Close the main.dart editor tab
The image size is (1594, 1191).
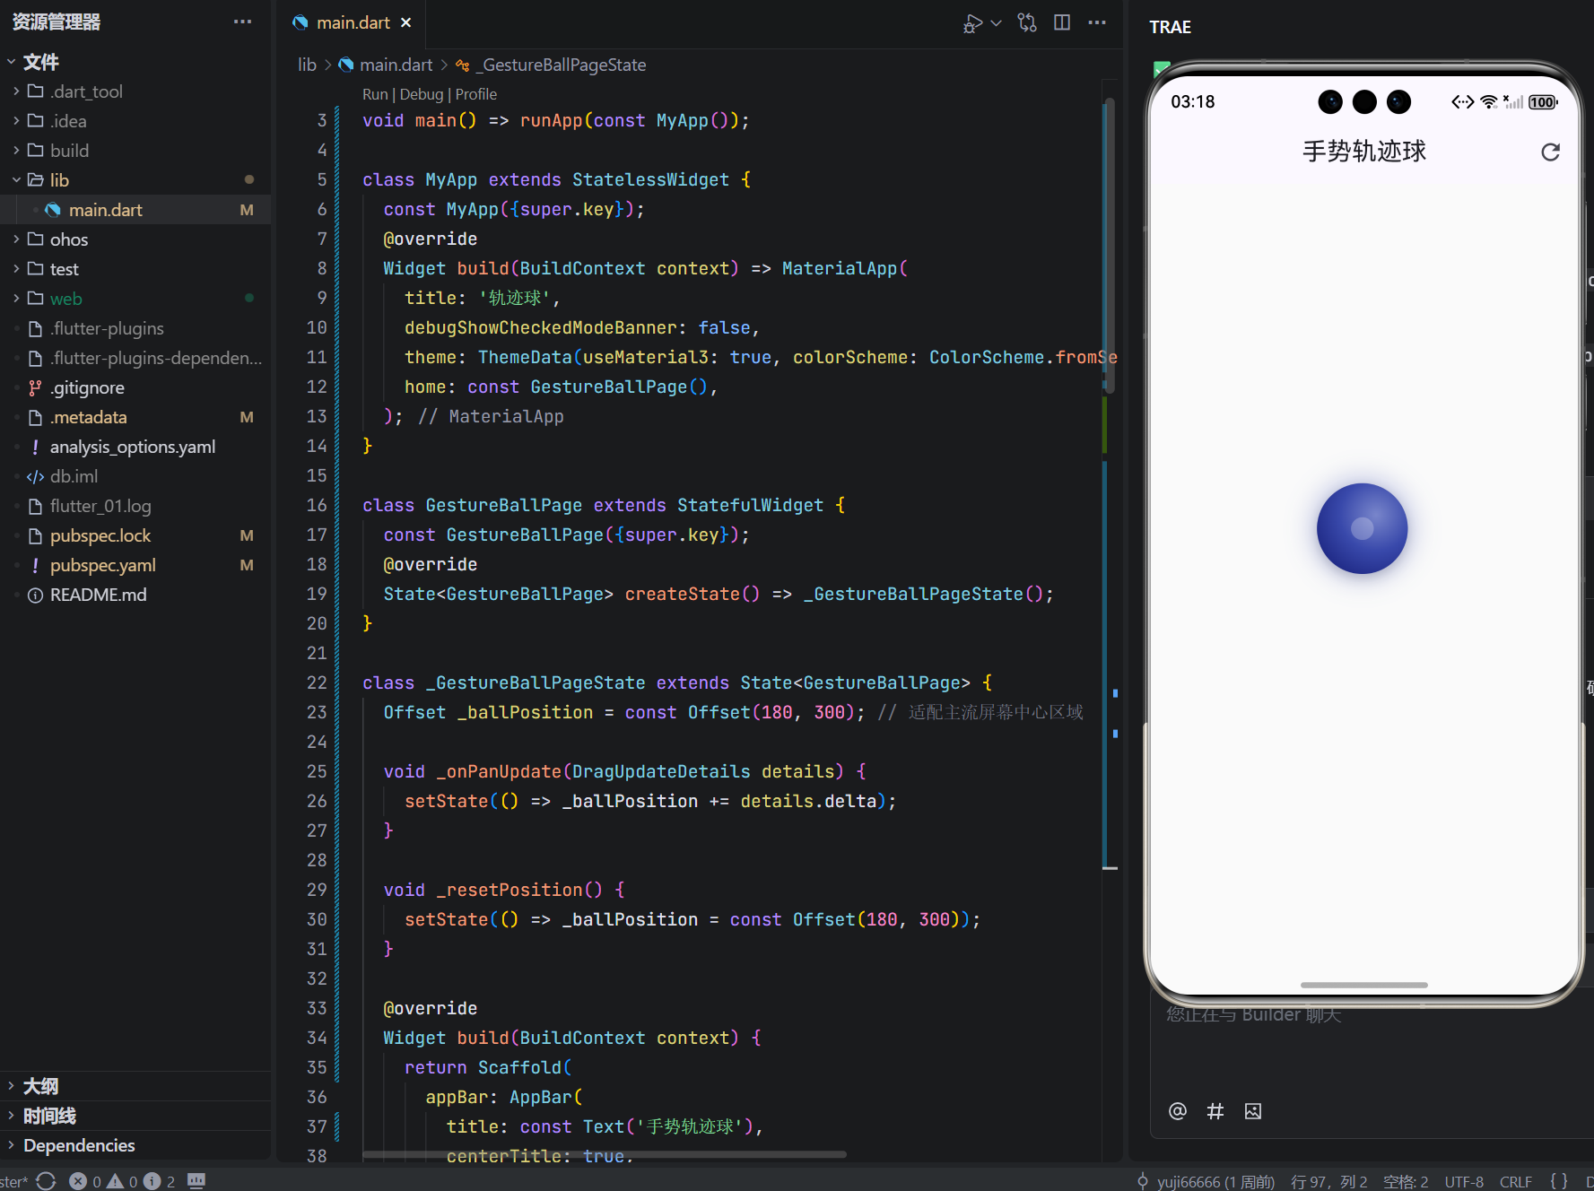pos(406,22)
